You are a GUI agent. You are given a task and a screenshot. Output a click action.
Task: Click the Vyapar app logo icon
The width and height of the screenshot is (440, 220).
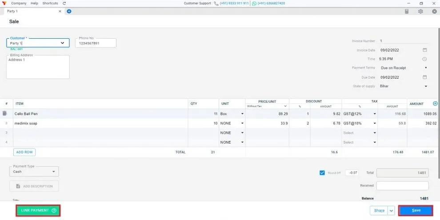point(4,4)
